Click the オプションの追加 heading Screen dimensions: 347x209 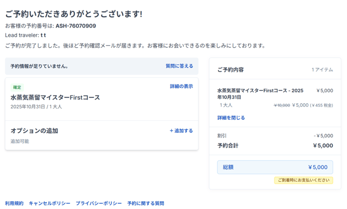tap(34, 131)
